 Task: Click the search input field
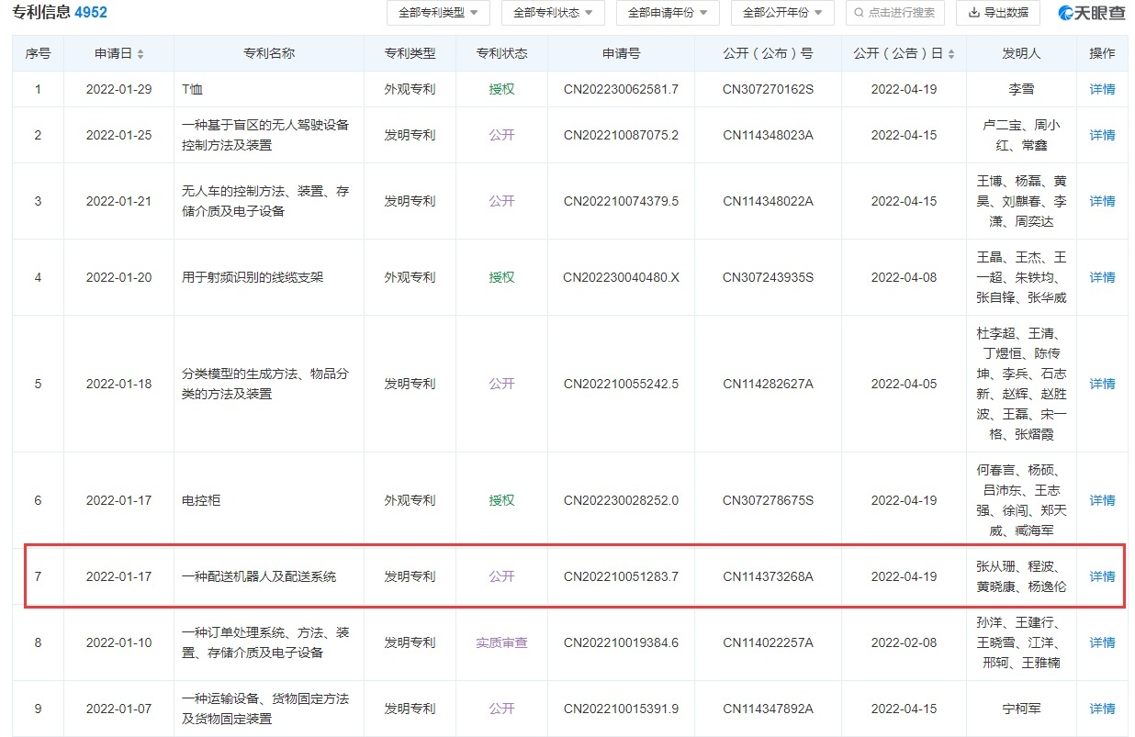pyautogui.click(x=902, y=13)
